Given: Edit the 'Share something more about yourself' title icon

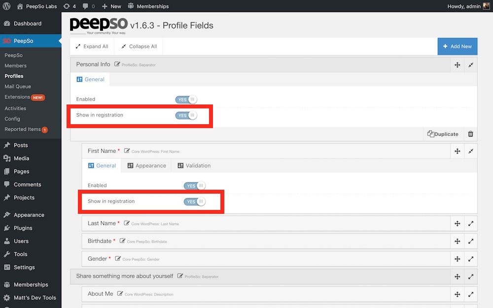Looking at the screenshot, I should pyautogui.click(x=180, y=276).
